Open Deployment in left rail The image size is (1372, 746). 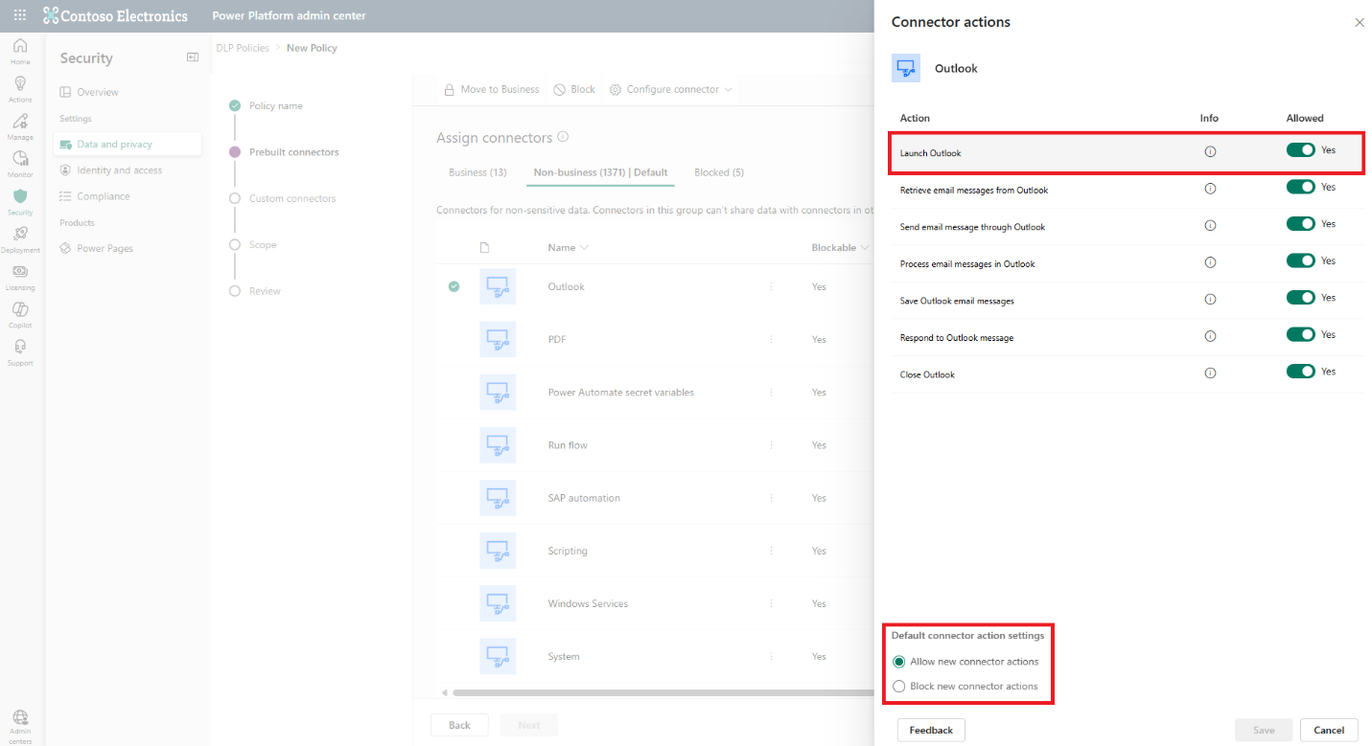[20, 239]
